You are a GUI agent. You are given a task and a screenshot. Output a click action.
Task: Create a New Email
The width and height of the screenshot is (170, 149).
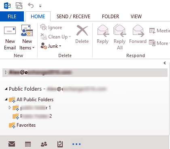[x=10, y=38]
